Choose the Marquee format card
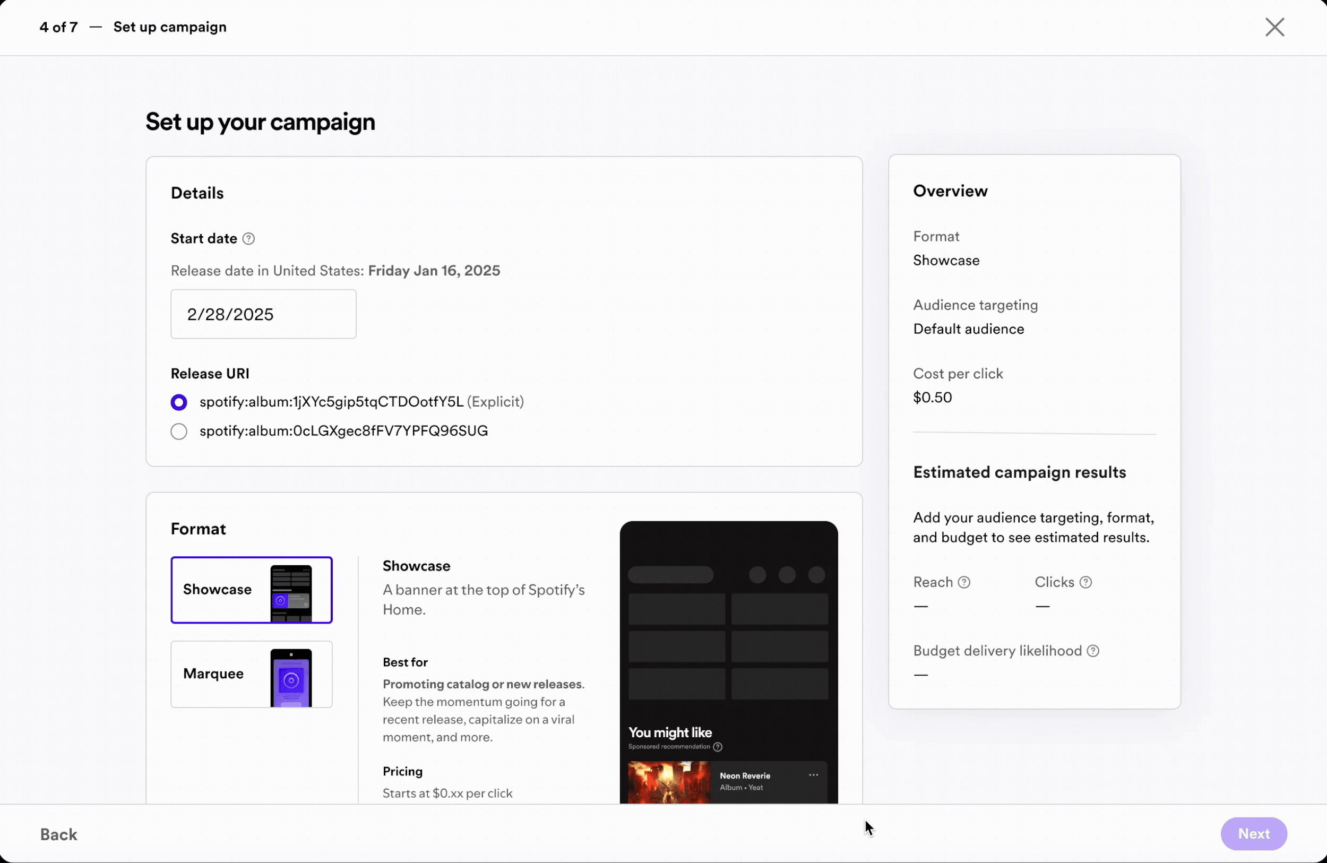The height and width of the screenshot is (863, 1327). 214,674
